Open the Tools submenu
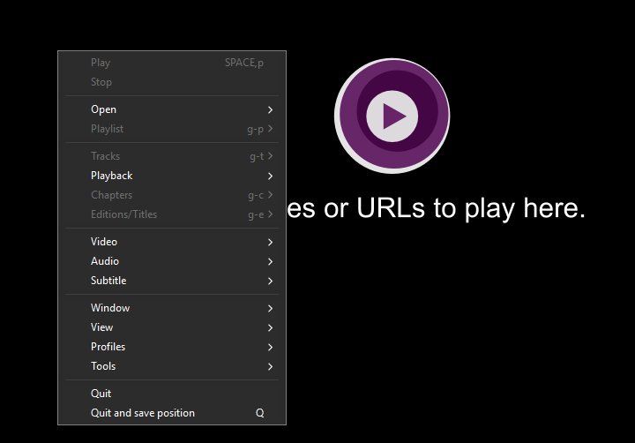The image size is (635, 443). click(x=172, y=366)
